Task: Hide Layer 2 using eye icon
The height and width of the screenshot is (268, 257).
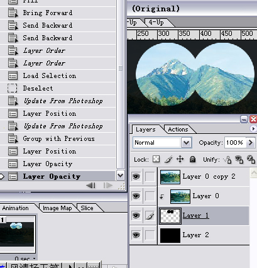Action: click(136, 235)
